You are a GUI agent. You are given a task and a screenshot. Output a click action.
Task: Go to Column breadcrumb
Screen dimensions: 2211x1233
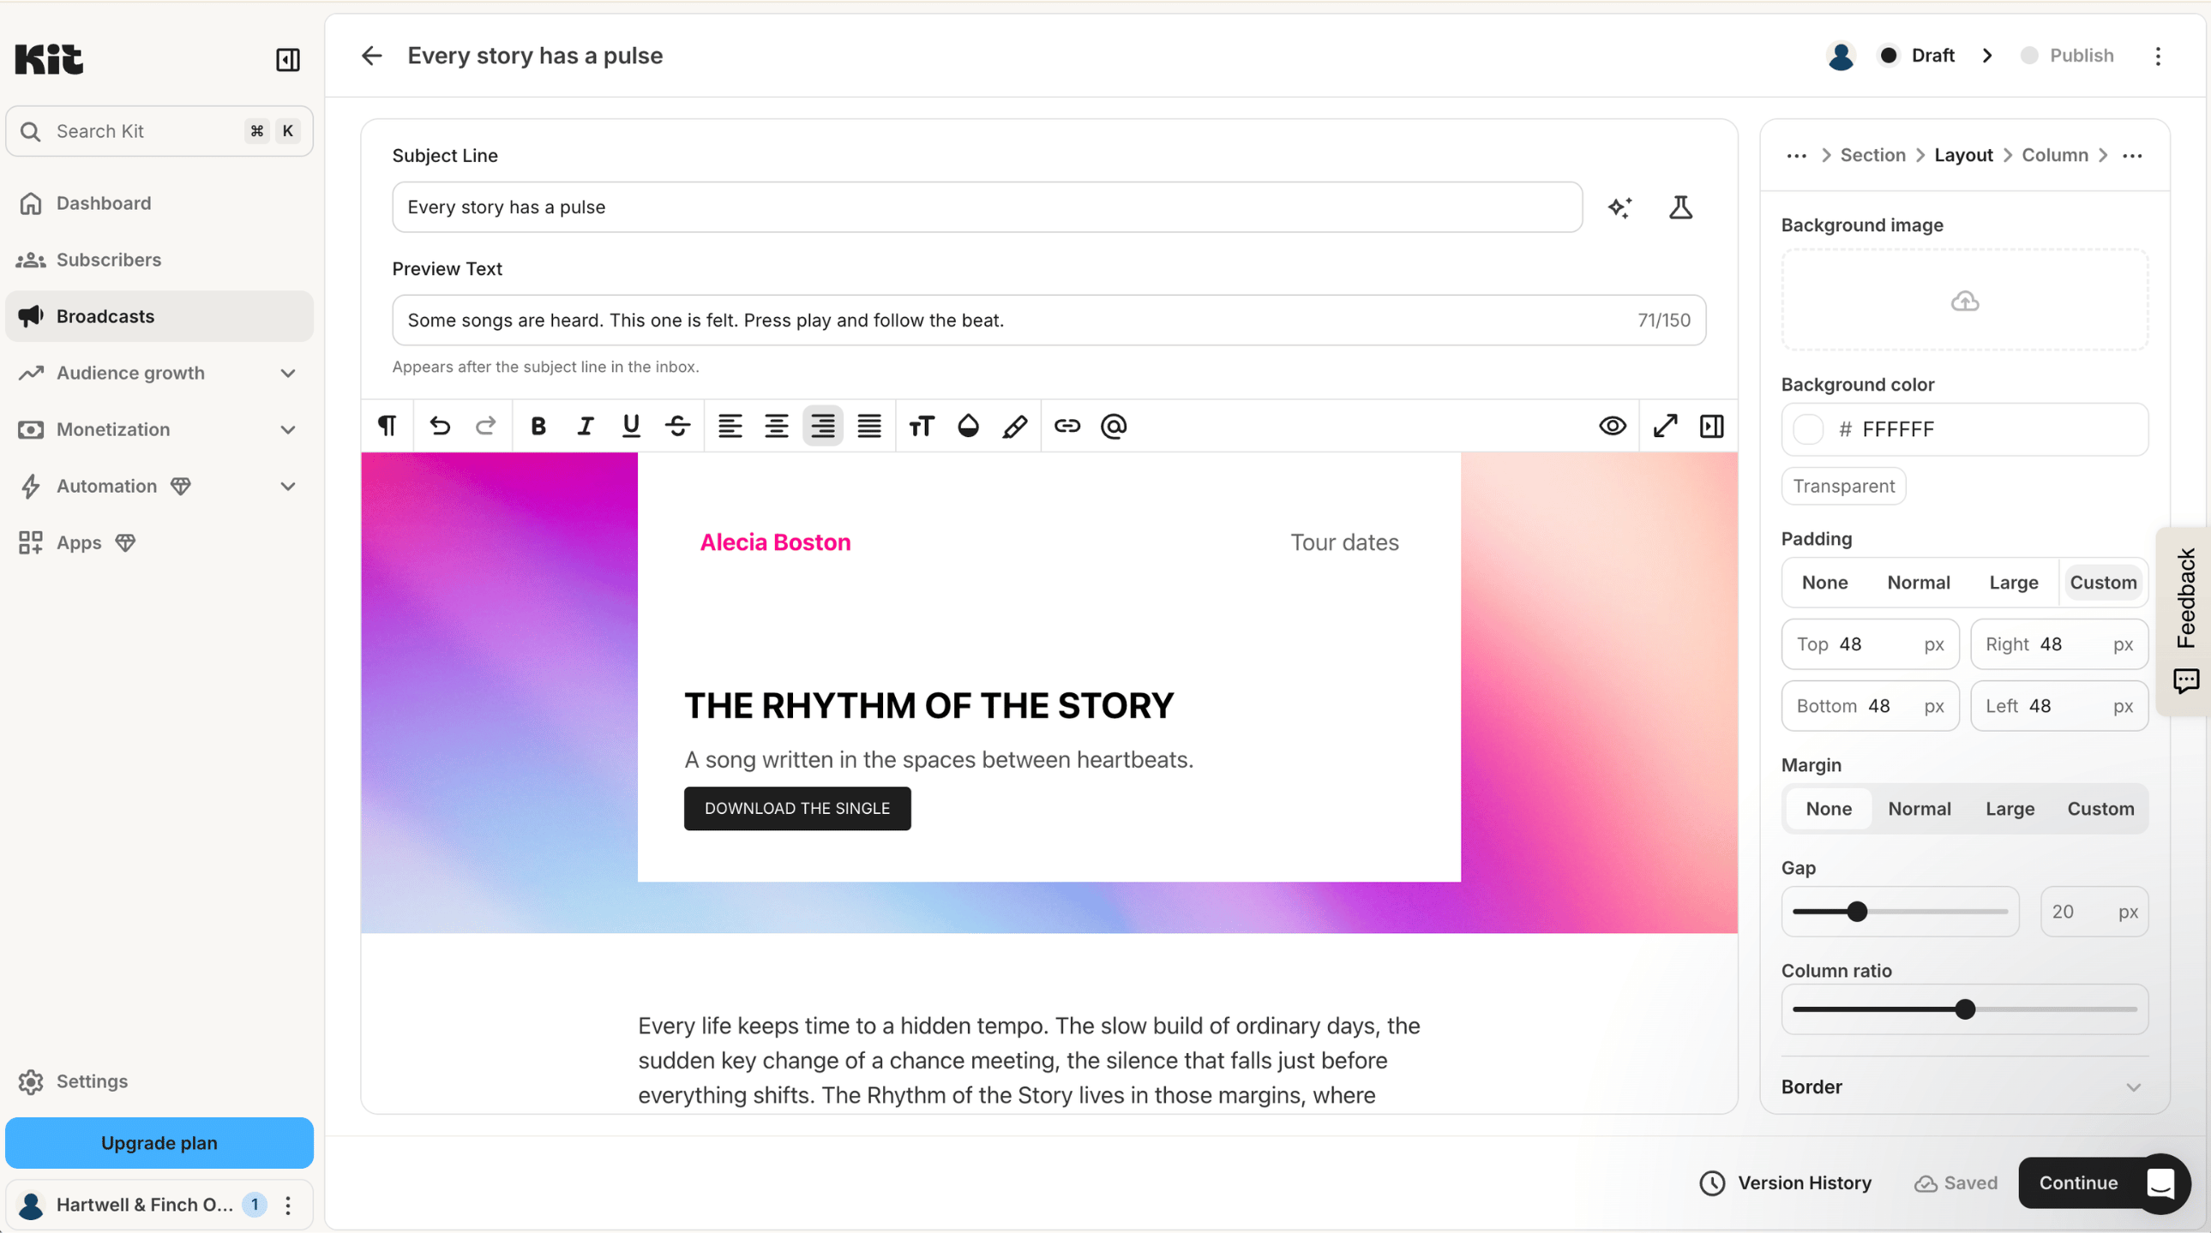(x=2054, y=155)
